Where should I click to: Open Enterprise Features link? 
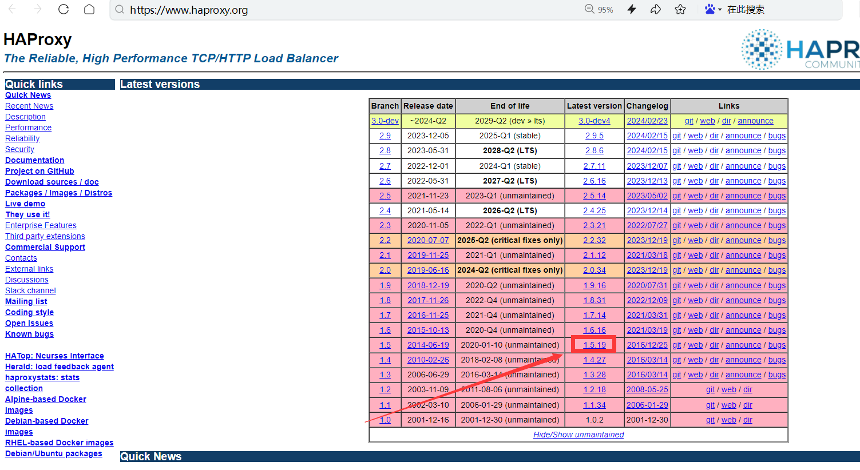coord(41,225)
